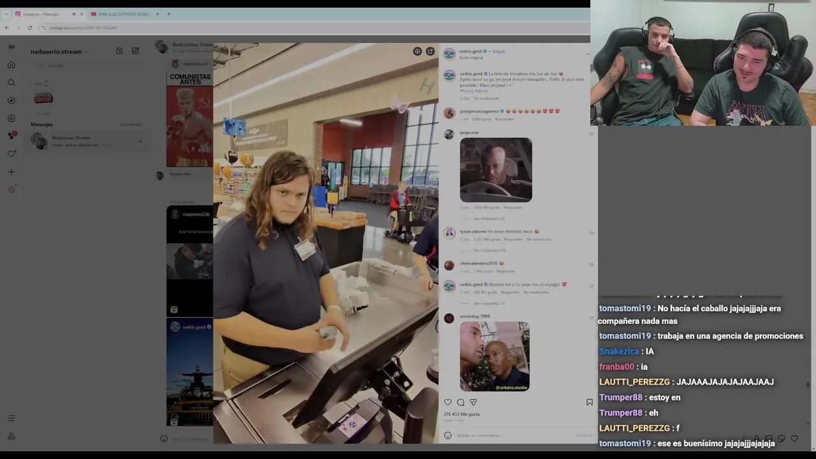This screenshot has width=816, height=459.
Task: Like gega.mar's comment heart
Action: pyautogui.click(x=592, y=134)
